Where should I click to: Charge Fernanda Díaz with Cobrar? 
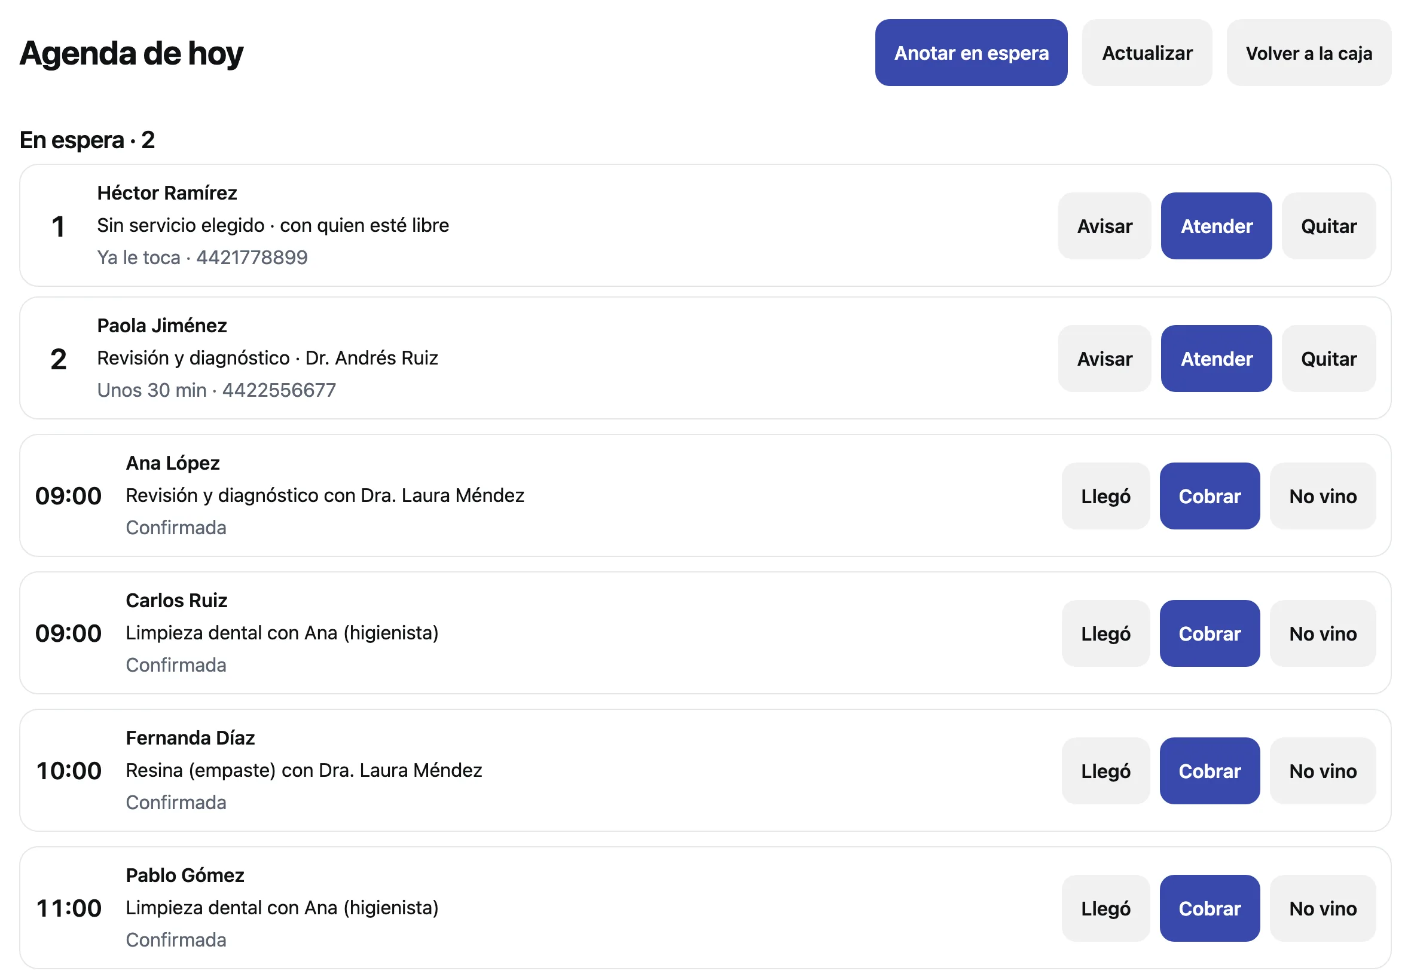click(1209, 771)
